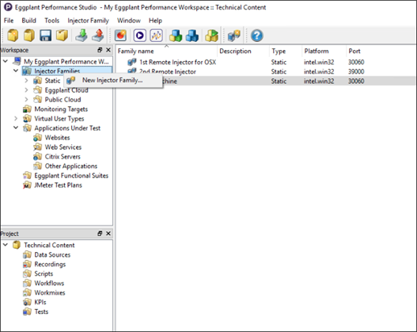Collapse the Injector Families node
417x332 pixels.
click(x=16, y=71)
